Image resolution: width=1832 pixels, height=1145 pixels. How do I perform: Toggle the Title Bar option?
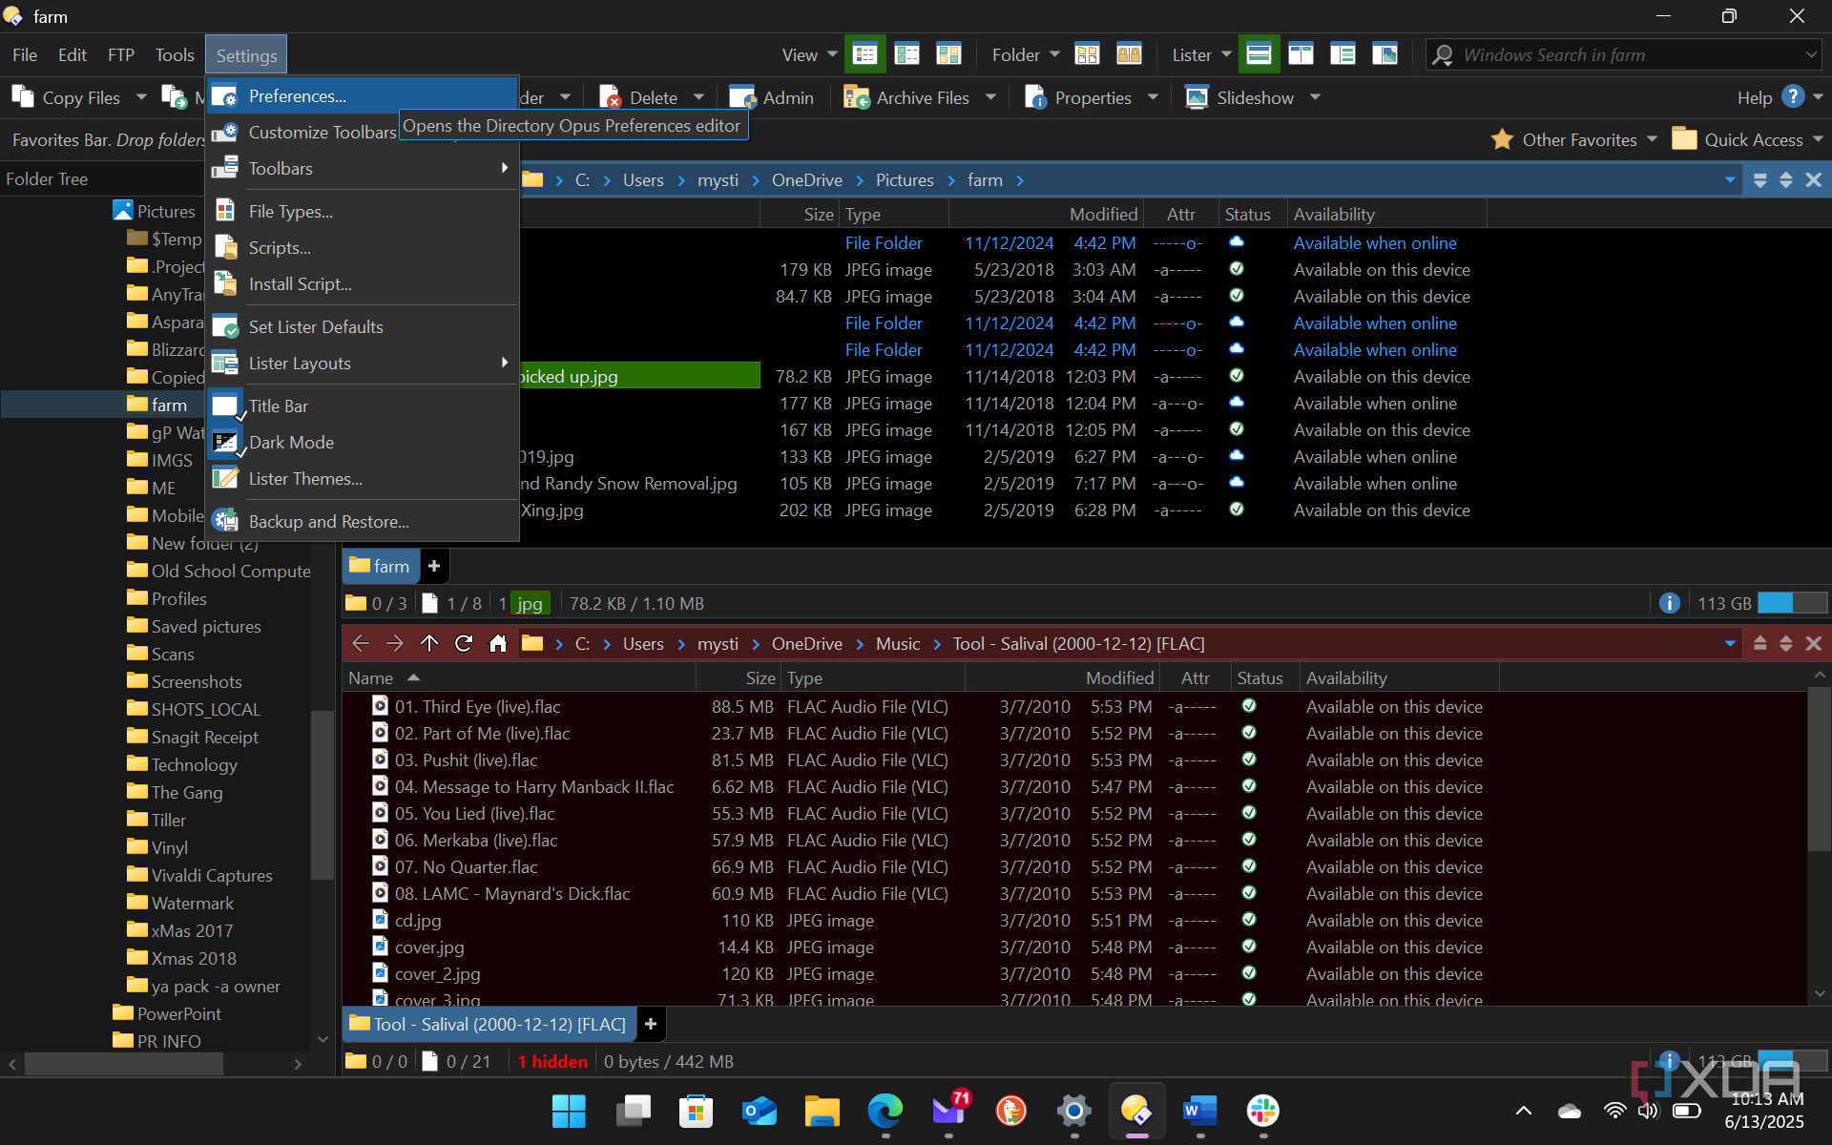(278, 406)
